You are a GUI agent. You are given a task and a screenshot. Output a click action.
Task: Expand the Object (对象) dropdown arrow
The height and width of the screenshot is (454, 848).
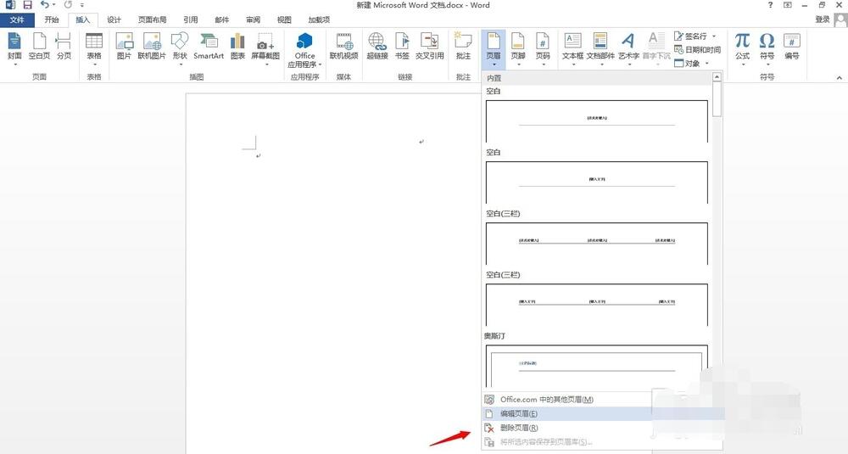pyautogui.click(x=707, y=64)
